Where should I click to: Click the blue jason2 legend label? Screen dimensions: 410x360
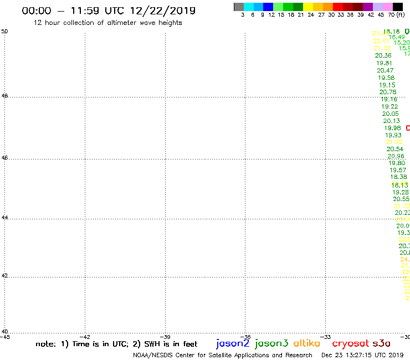click(x=233, y=344)
